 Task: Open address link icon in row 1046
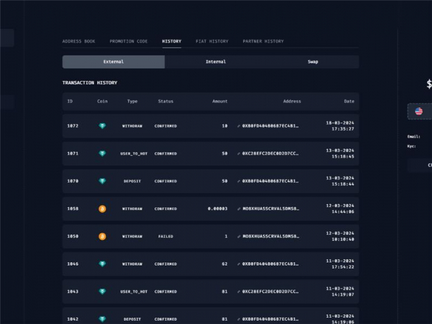click(x=238, y=264)
